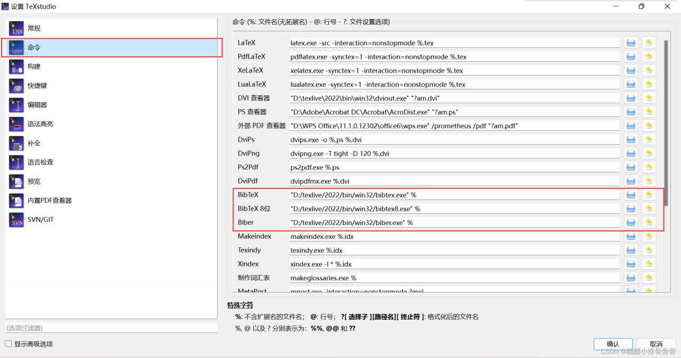Reset 外部 PDF 查看器 command
The width and height of the screenshot is (681, 358).
pos(649,126)
